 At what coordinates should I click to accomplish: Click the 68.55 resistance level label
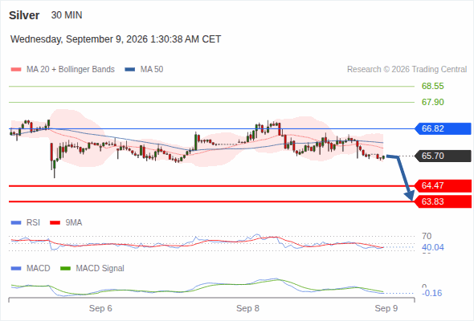(432, 87)
